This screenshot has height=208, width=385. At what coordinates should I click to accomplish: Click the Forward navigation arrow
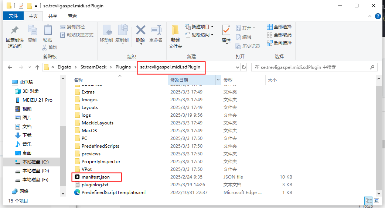21,67
